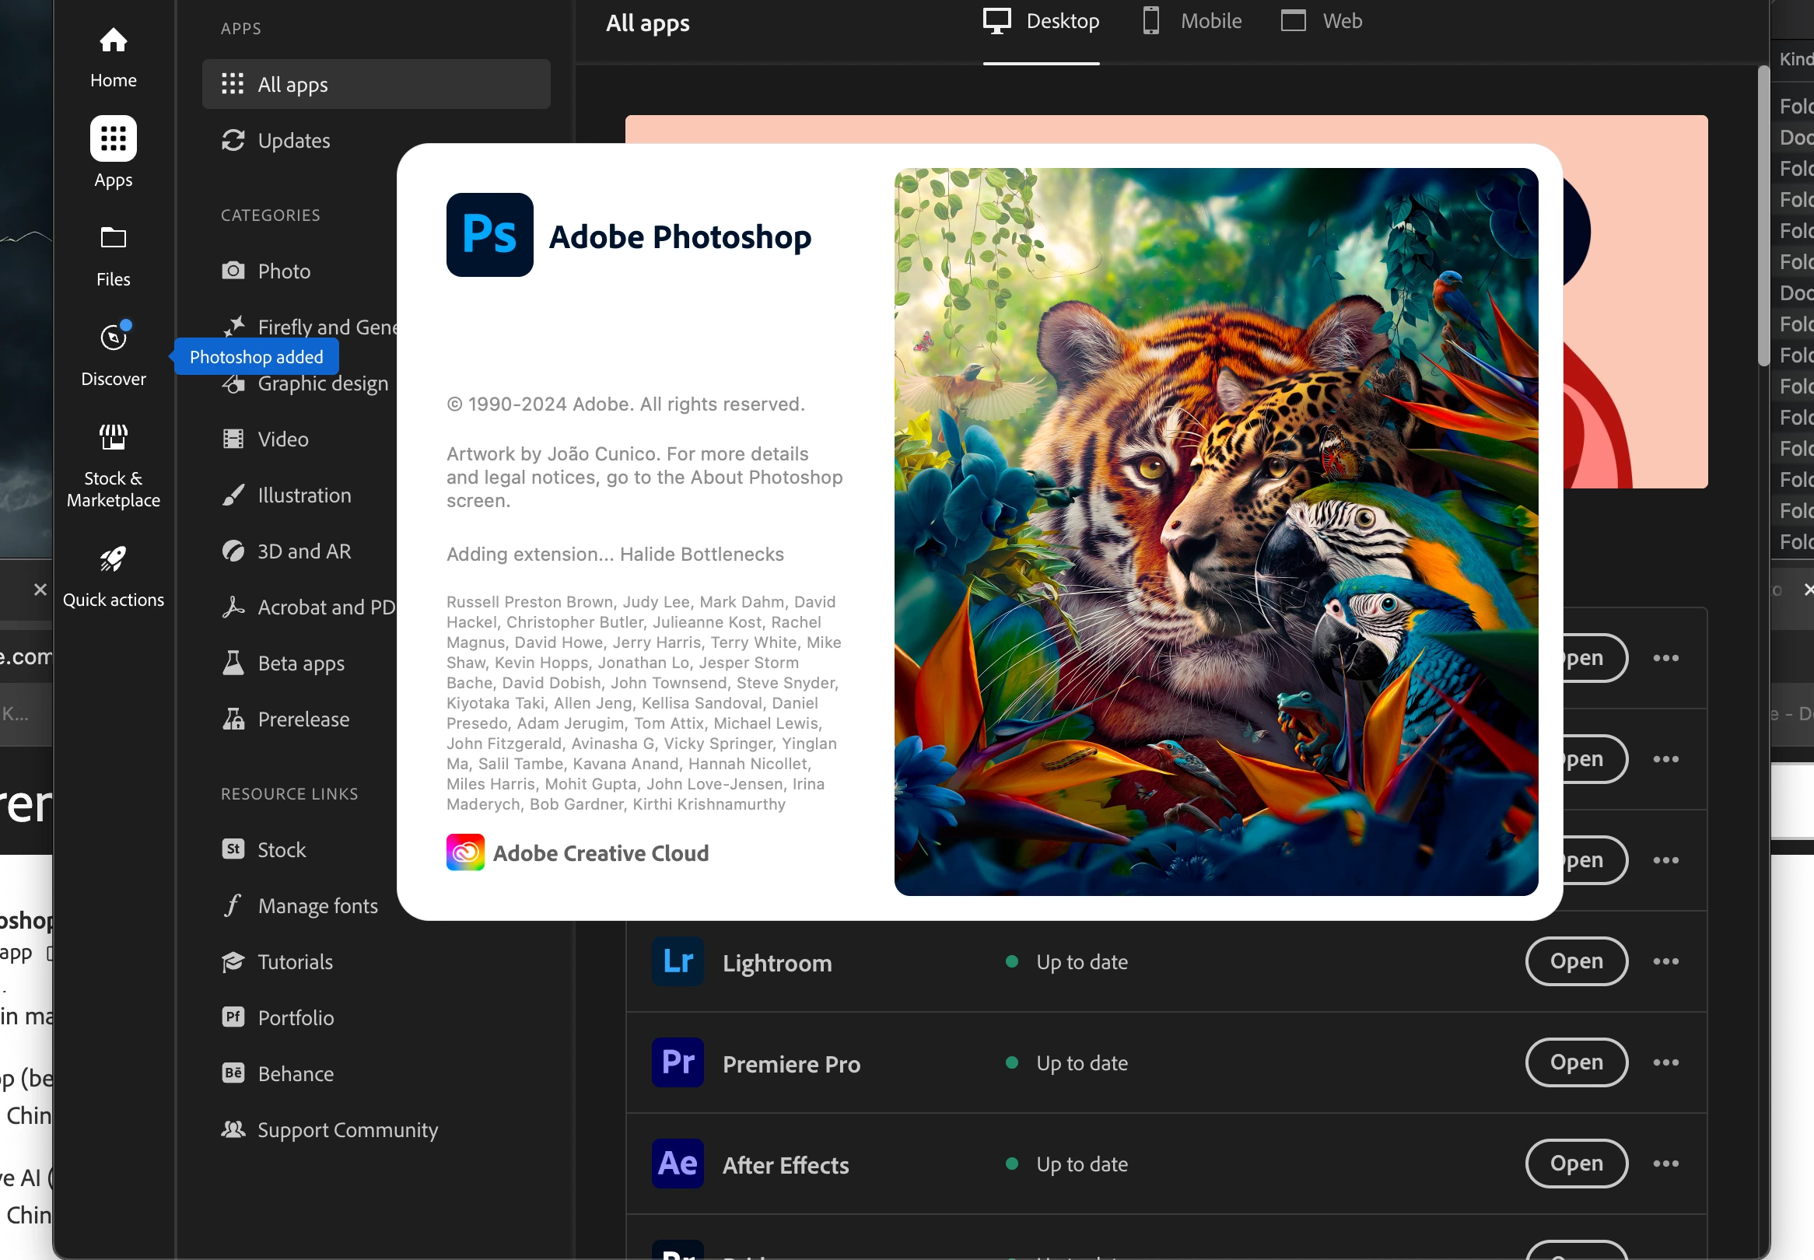Open the Discover compass icon
Screen dimensions: 1814x1260
click(113, 338)
